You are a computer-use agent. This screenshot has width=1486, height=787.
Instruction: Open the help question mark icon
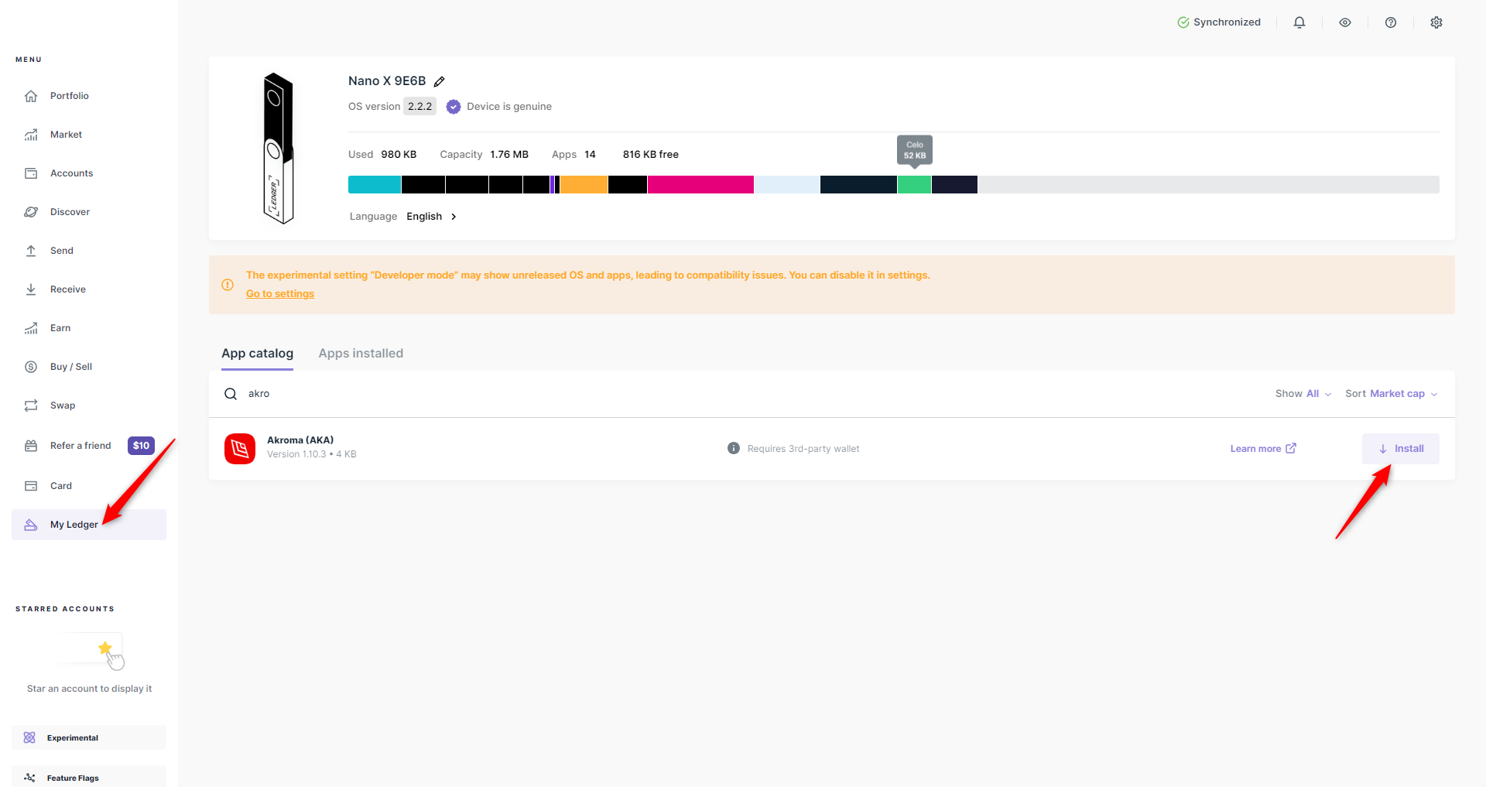[1391, 22]
